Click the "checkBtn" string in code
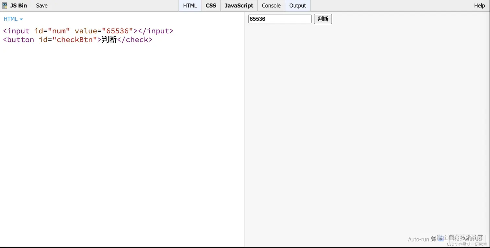490x248 pixels. coord(75,39)
